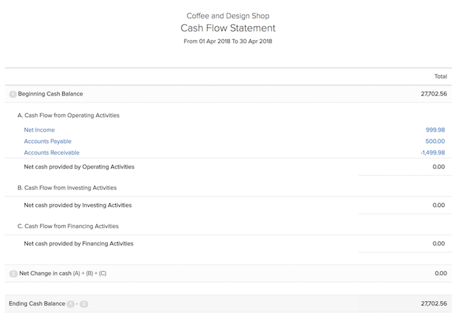Click Net cash provided by Operating Activities row
Image resolution: width=456 pixels, height=319 pixels.
tap(79, 167)
